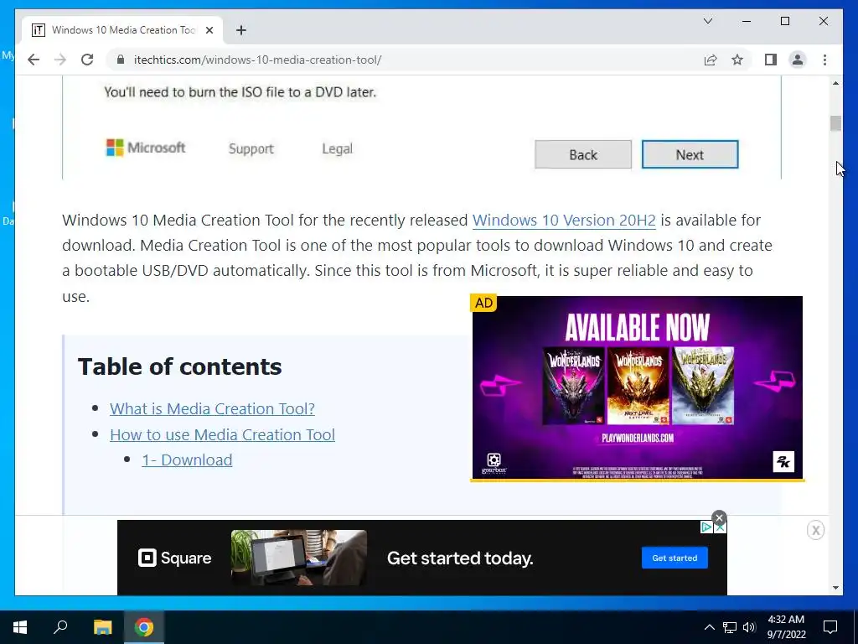Dismiss the Square banner with black X circle
858x644 pixels.
pos(719,518)
